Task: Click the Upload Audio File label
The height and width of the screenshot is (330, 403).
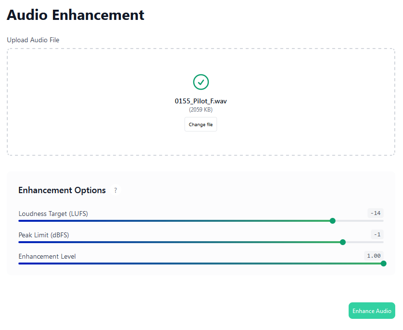Action: 33,40
